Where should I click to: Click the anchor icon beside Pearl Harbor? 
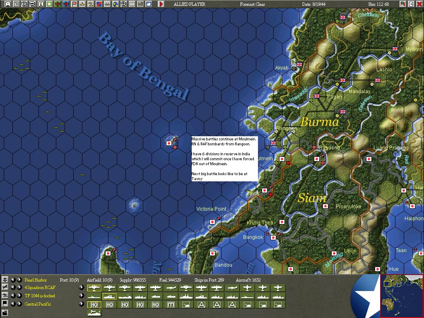pyautogui.click(x=5, y=279)
